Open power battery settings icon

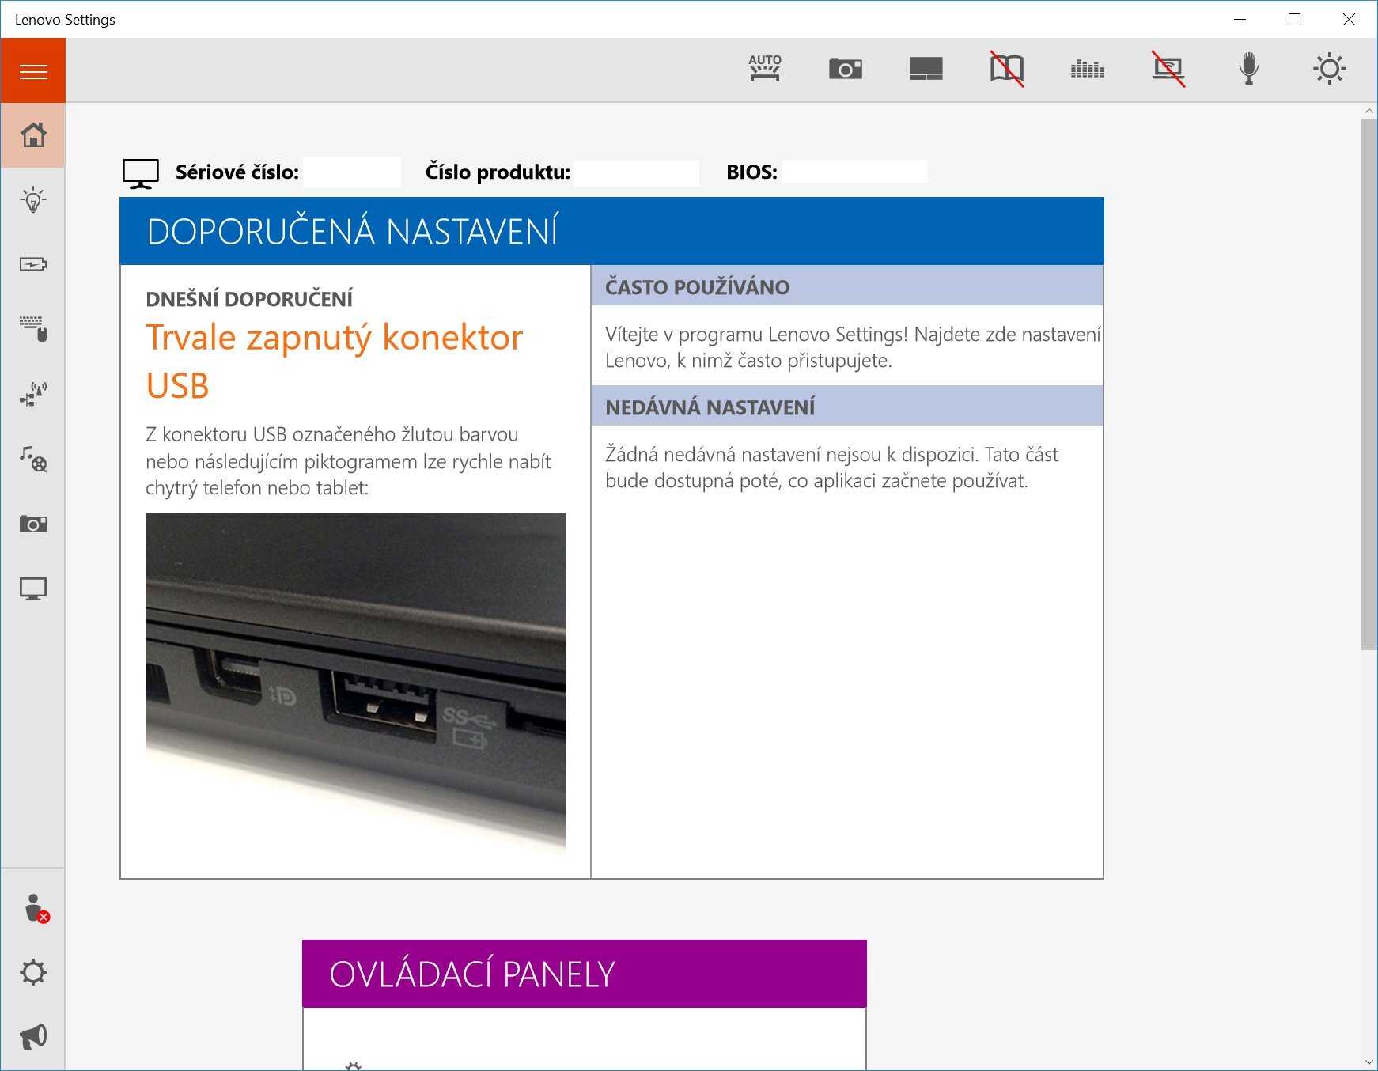pos(33,264)
